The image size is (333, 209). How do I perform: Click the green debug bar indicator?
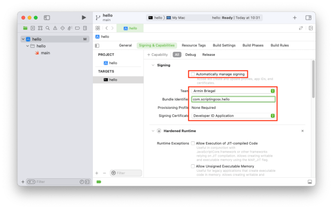tap(99, 182)
